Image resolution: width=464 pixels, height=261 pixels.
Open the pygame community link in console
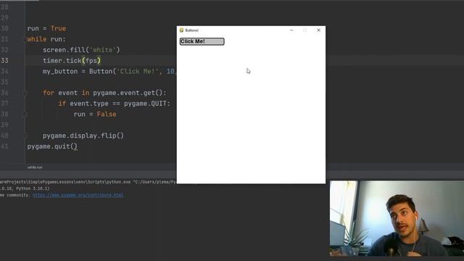(x=78, y=195)
